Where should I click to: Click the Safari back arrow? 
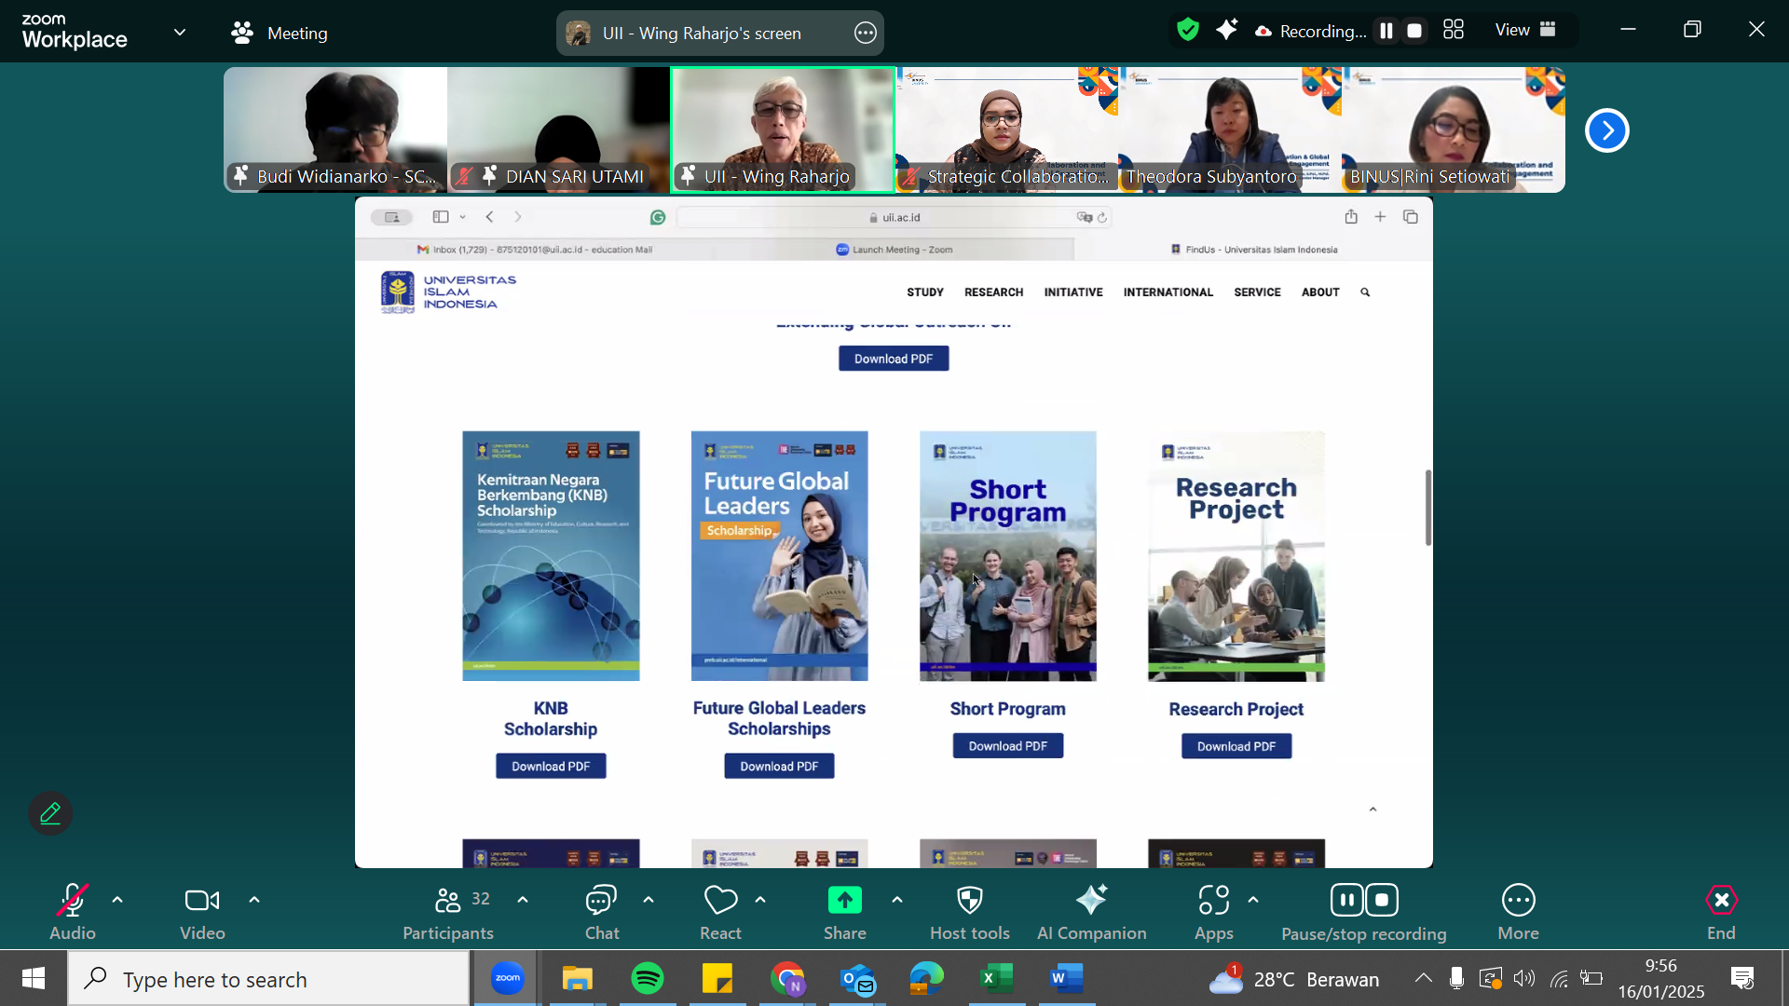[x=490, y=217]
